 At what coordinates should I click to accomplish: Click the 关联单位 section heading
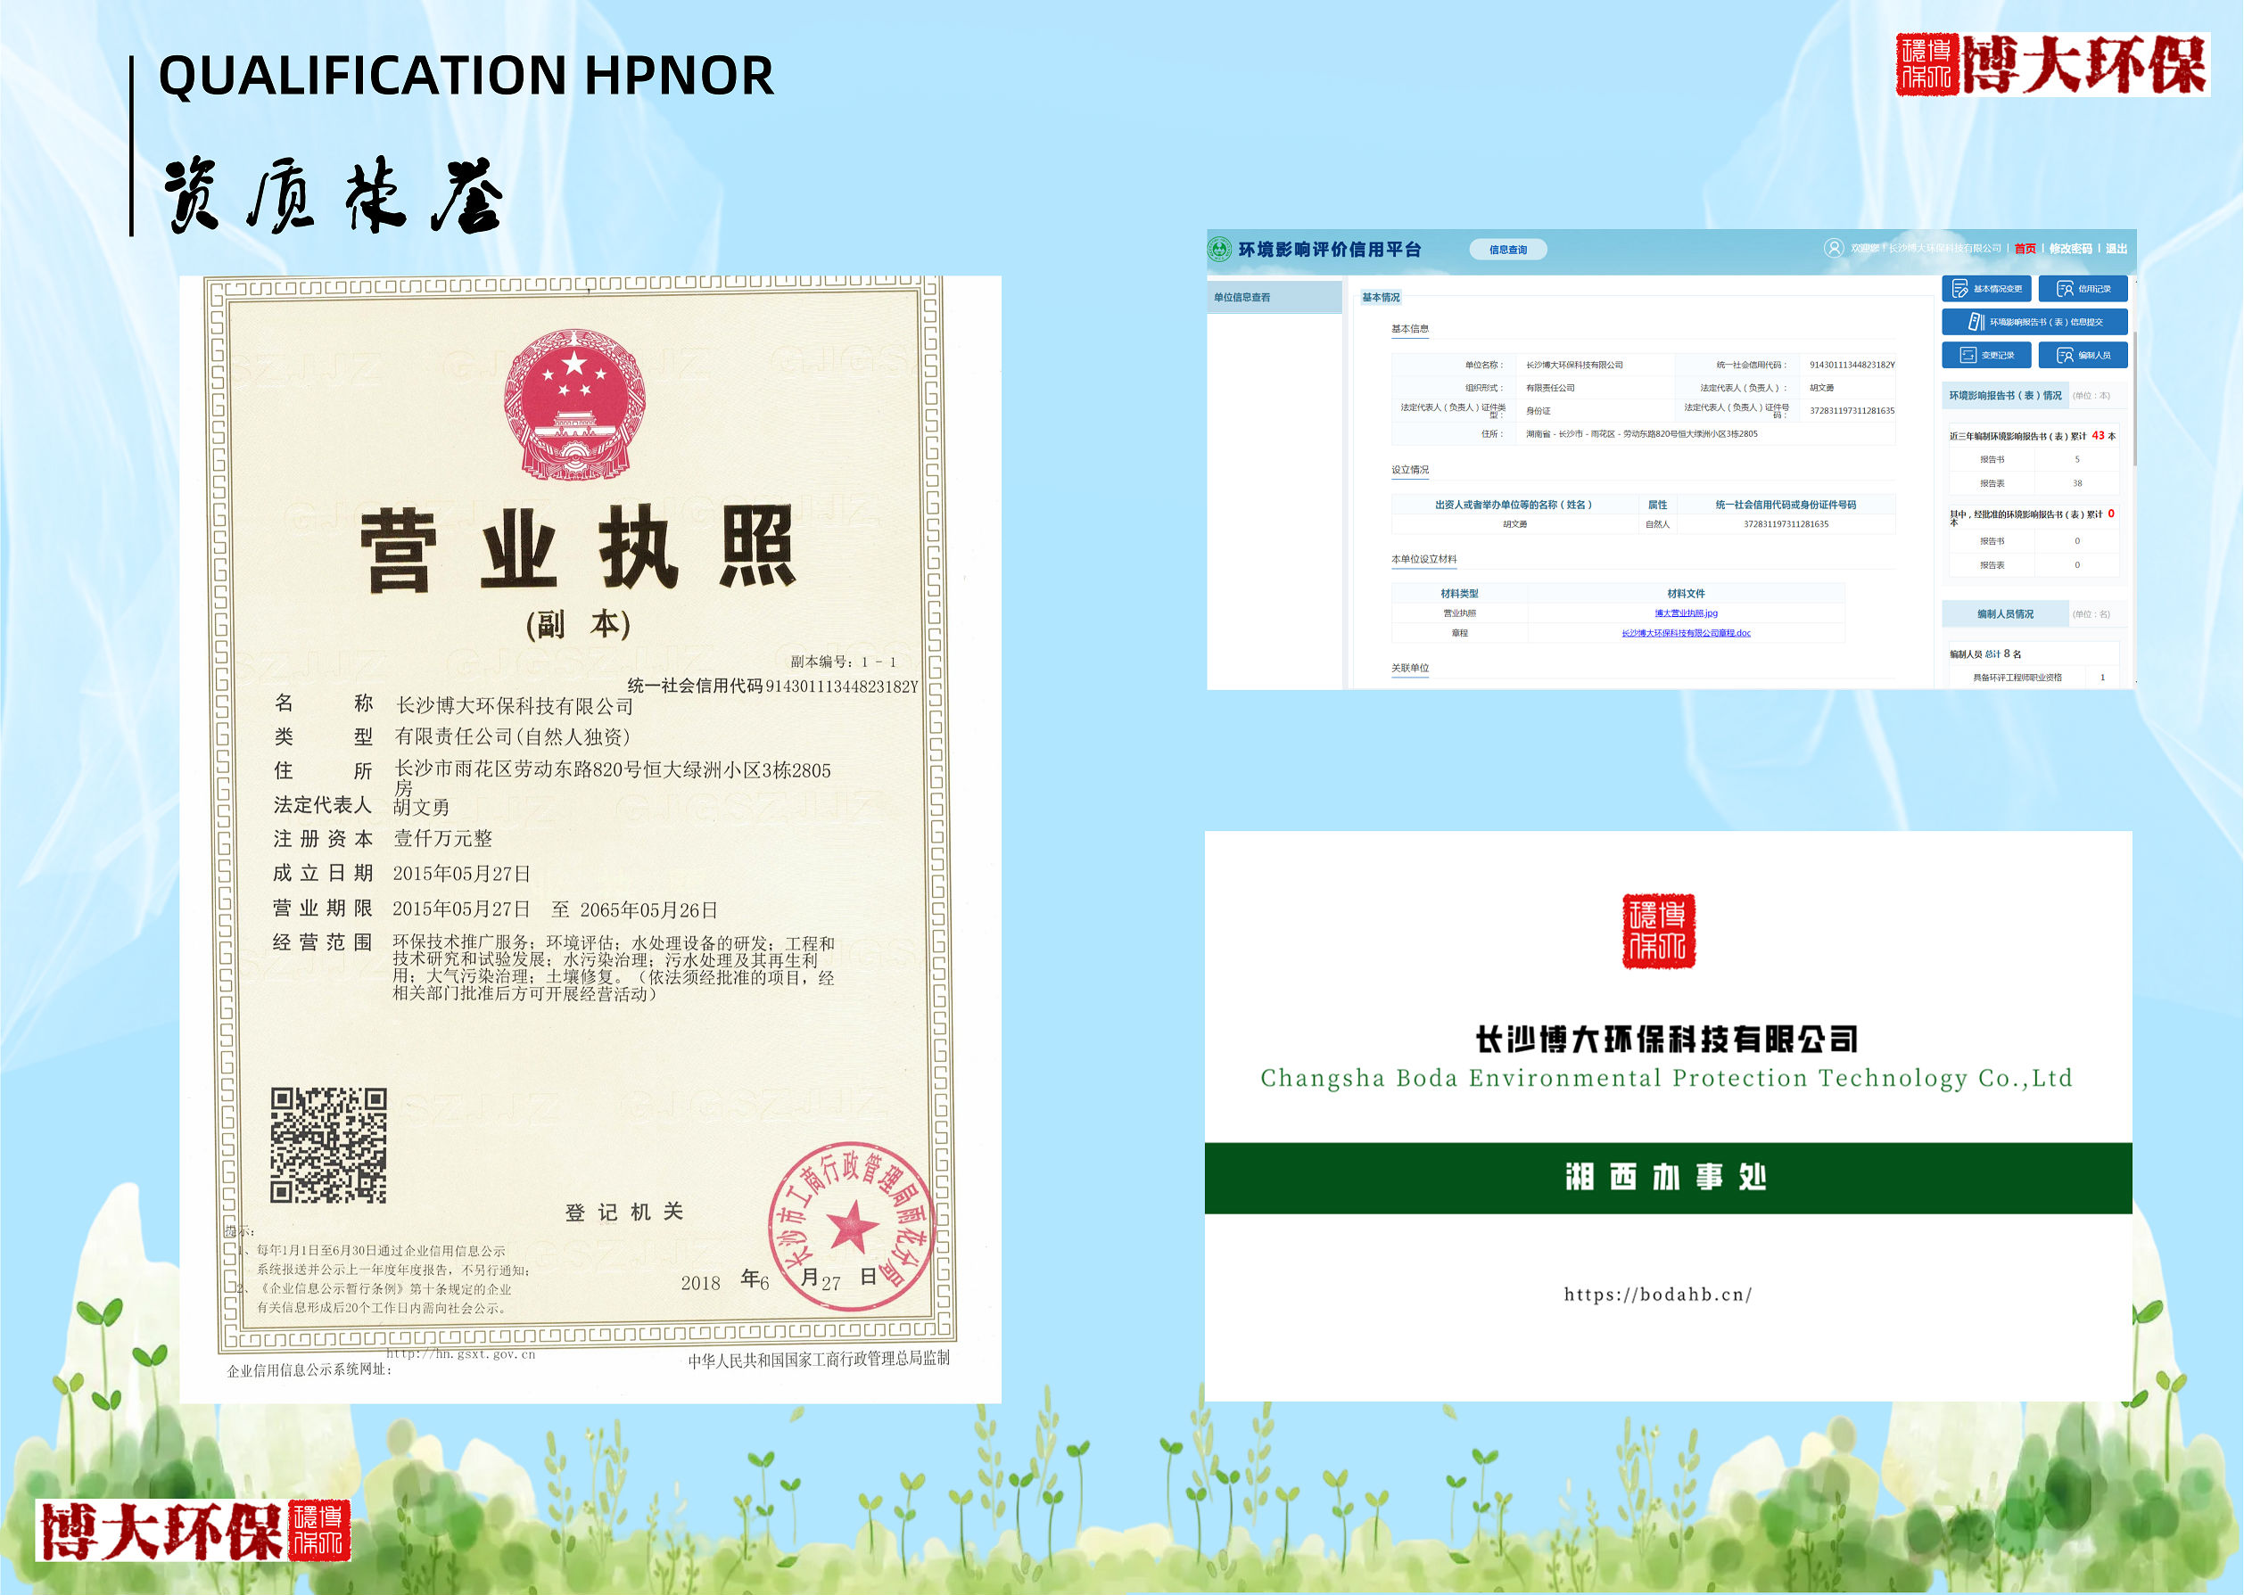[x=1410, y=669]
